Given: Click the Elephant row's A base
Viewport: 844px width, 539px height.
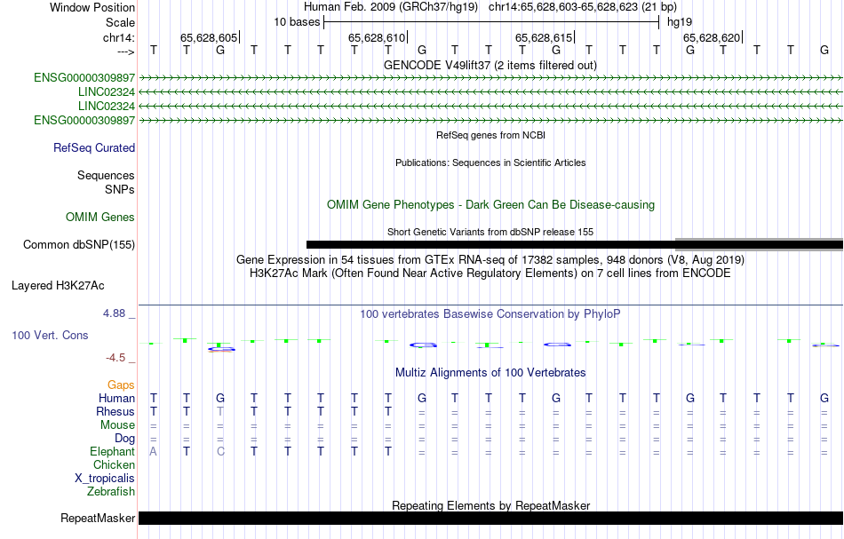Looking at the screenshot, I should (154, 451).
